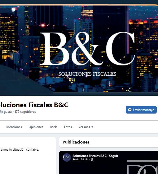Open the B&C avatar on the reel post
158x174 pixels.
pyautogui.click(x=67, y=157)
